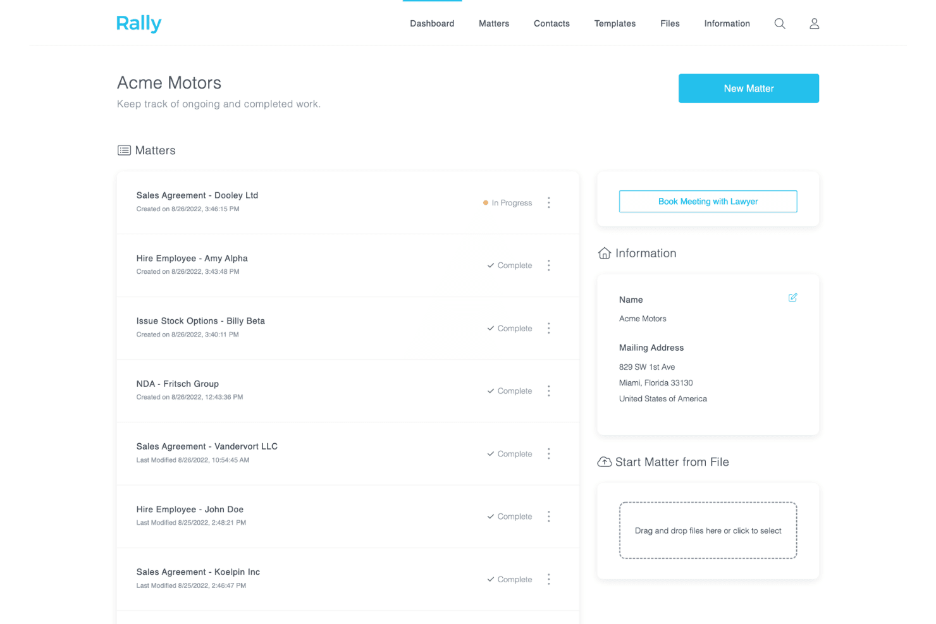
Task: Edit company info with pencil icon
Action: pyautogui.click(x=792, y=298)
